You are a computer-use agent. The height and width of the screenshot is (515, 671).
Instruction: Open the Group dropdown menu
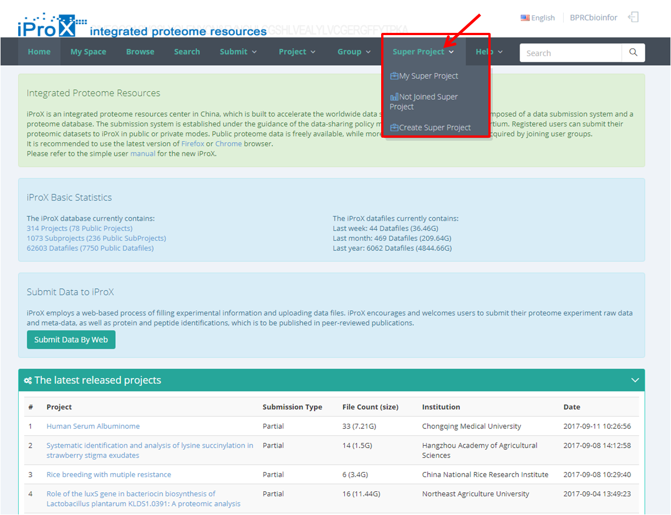coord(354,52)
